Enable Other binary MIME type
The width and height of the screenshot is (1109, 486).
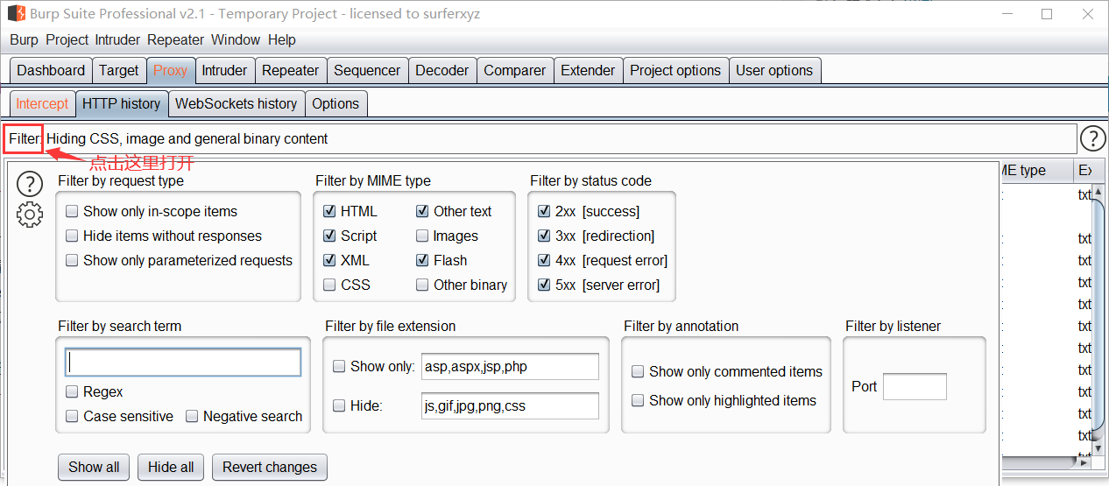422,285
